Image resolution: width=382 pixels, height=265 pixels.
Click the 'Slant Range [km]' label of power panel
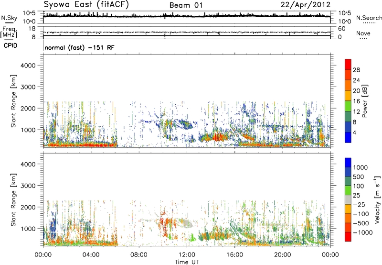[13, 101]
